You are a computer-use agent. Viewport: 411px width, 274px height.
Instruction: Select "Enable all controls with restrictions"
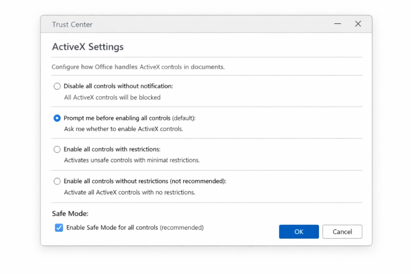coord(57,149)
